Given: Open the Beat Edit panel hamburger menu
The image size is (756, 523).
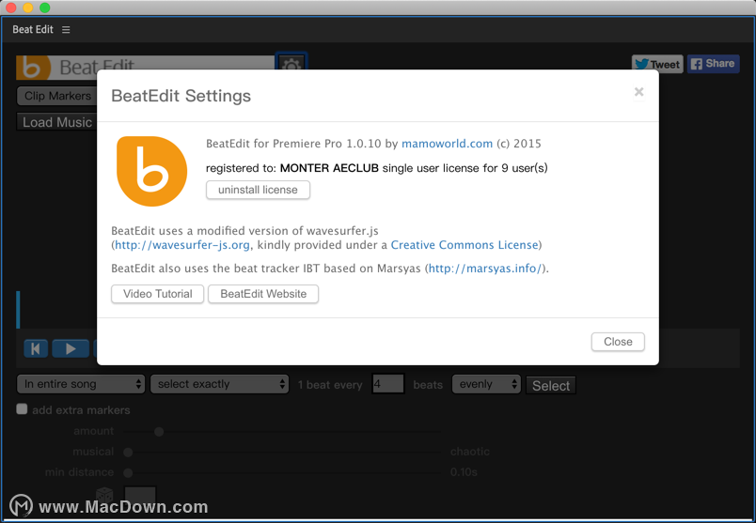Looking at the screenshot, I should 66,30.
